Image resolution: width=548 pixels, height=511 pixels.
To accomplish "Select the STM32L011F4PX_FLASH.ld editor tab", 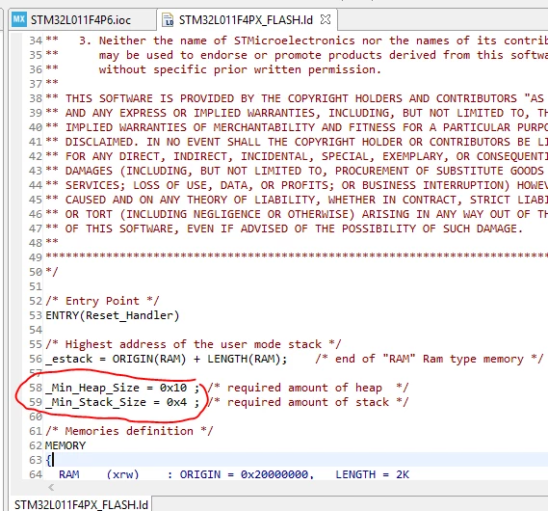I will (x=246, y=20).
